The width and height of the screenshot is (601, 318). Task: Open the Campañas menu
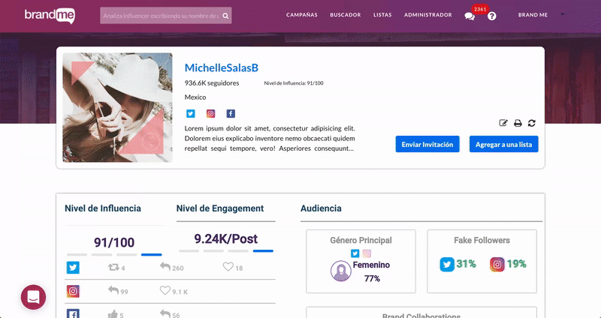tap(302, 15)
